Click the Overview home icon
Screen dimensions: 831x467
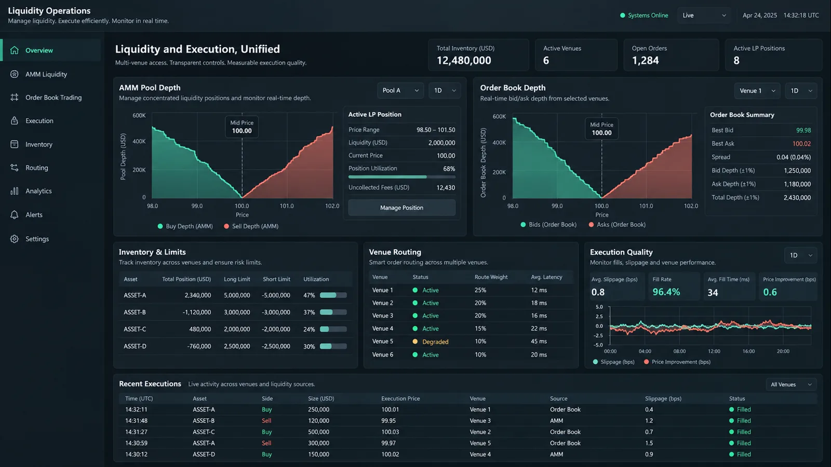15,50
